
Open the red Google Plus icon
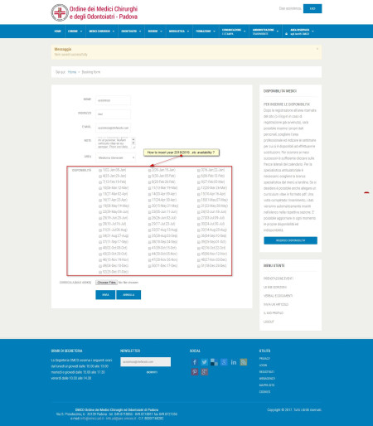coord(204,372)
